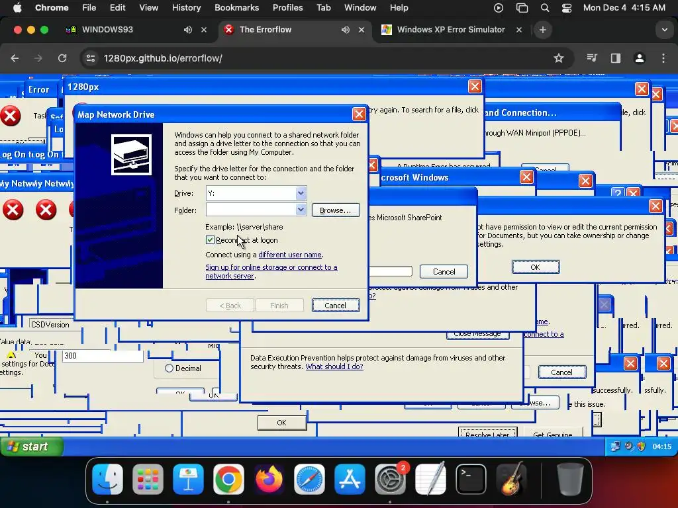The height and width of the screenshot is (508, 678).
Task: Open the Chrome tab search dropdown
Action: (664, 30)
